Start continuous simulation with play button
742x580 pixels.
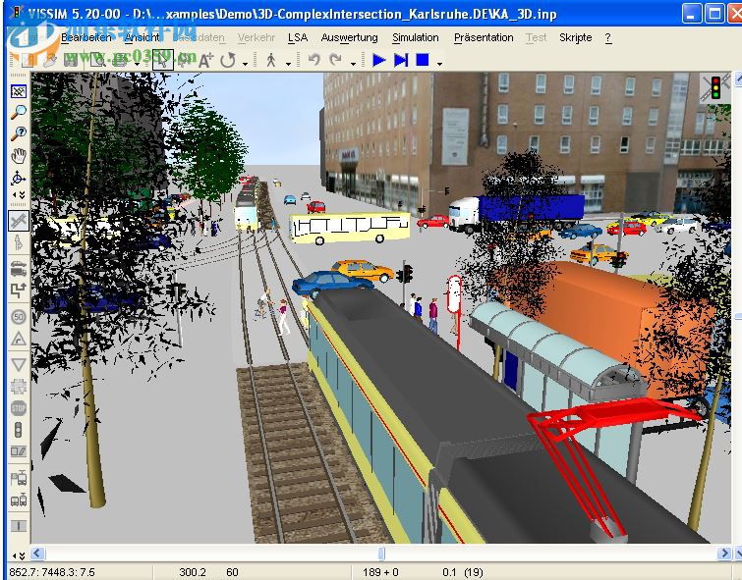click(379, 60)
